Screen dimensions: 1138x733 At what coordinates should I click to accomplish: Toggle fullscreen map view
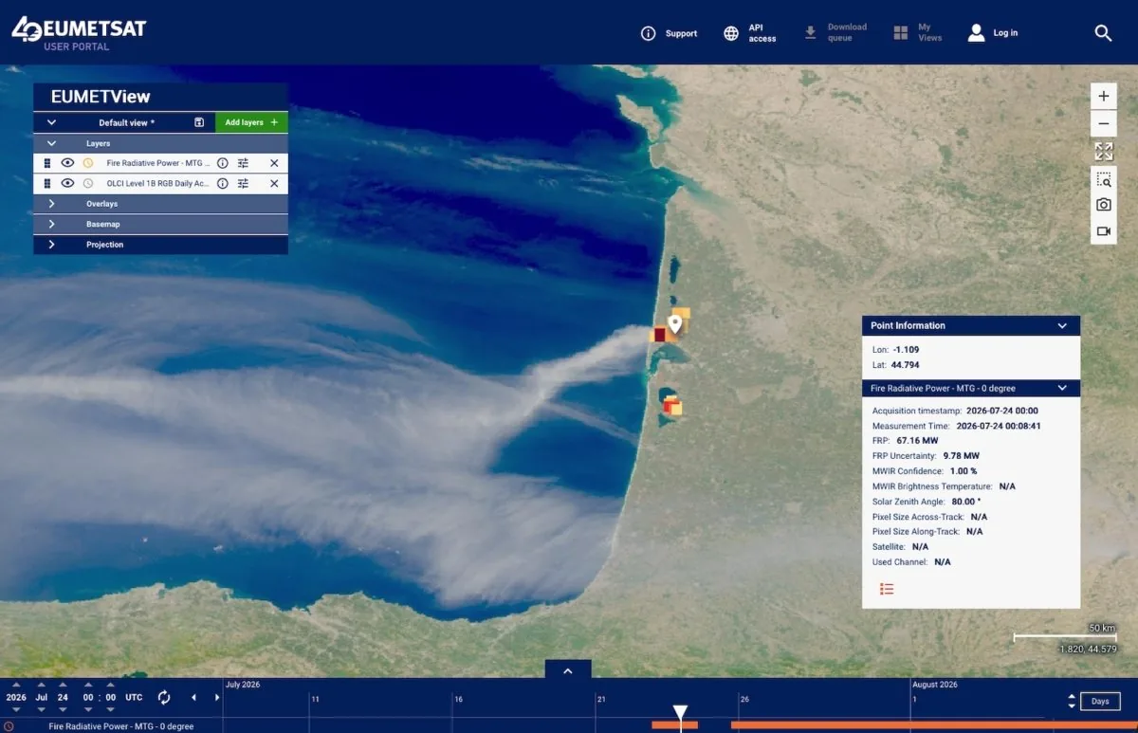point(1103,152)
